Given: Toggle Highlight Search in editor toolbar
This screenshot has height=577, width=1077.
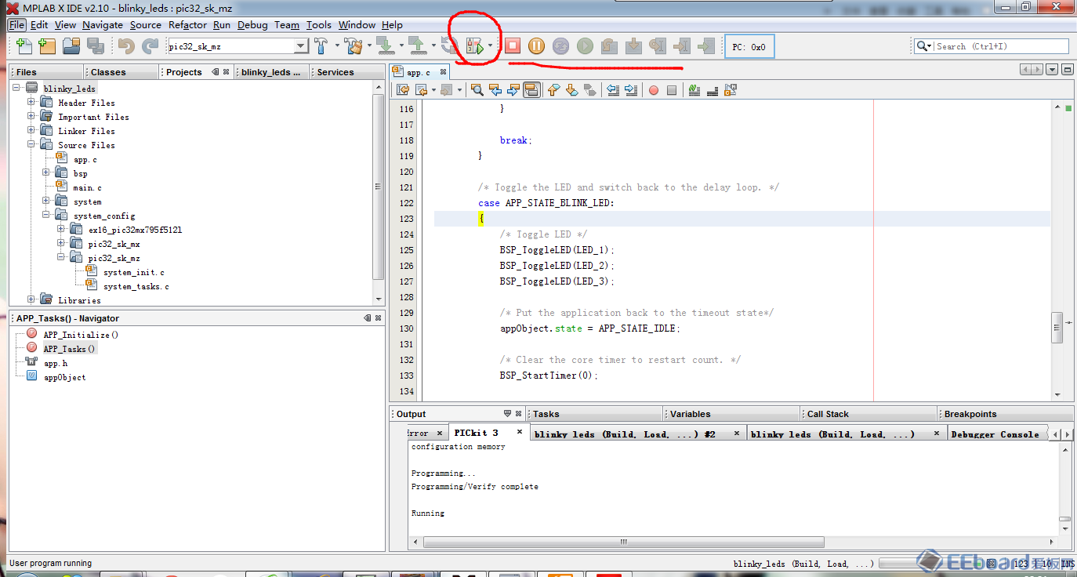Looking at the screenshot, I should (531, 90).
